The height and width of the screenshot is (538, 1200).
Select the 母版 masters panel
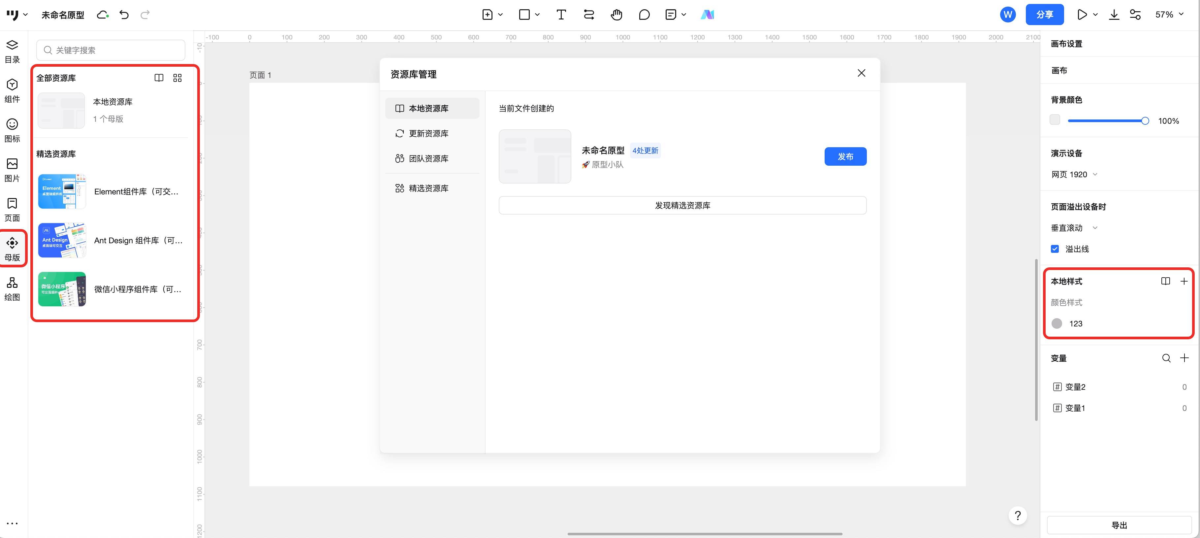pyautogui.click(x=12, y=250)
